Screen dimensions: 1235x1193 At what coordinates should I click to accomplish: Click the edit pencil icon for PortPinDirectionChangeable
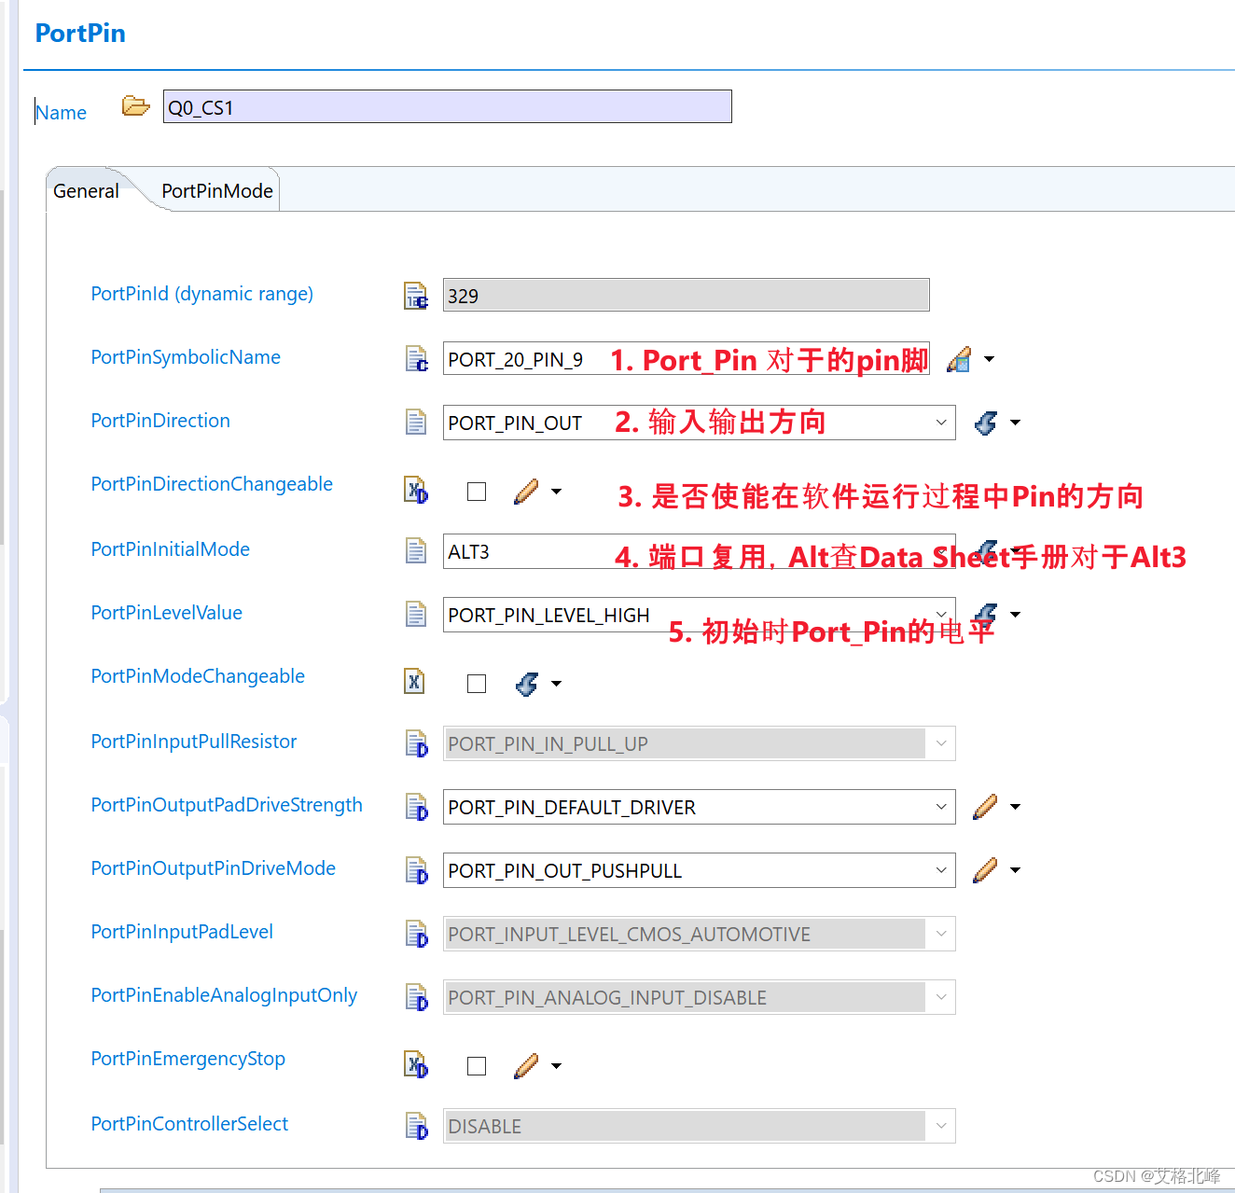tap(527, 491)
